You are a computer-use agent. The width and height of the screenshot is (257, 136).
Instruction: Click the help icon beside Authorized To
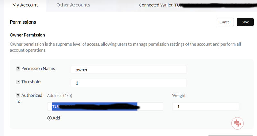[18, 95]
